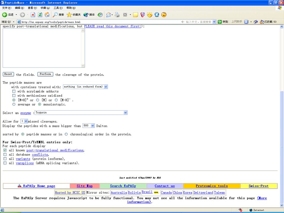
Task: Open Search magnifier icon in toolbar
Action: point(55,15)
